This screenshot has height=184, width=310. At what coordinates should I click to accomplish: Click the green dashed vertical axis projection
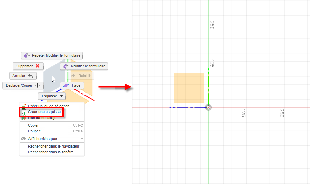(208, 86)
